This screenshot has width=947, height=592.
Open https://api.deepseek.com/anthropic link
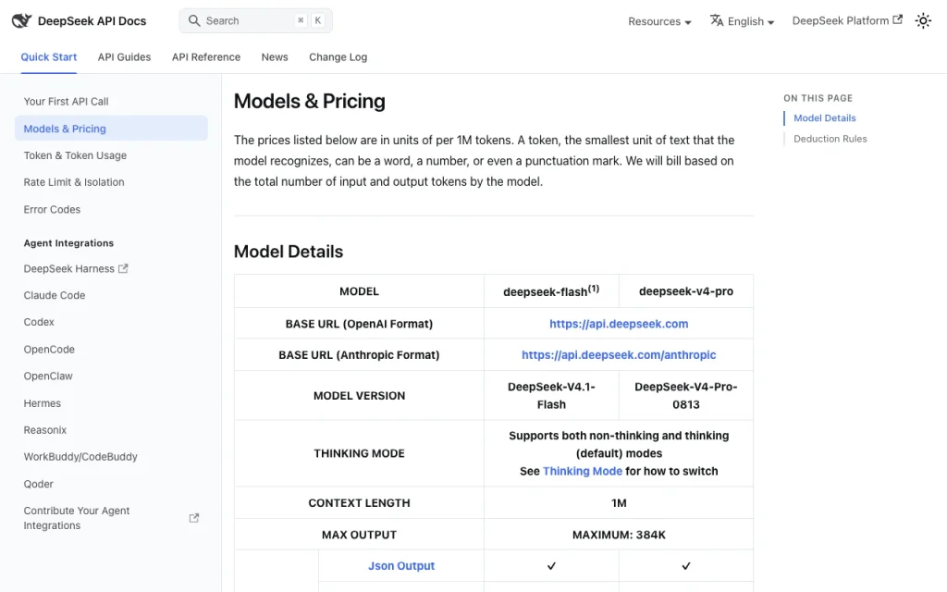coord(619,354)
